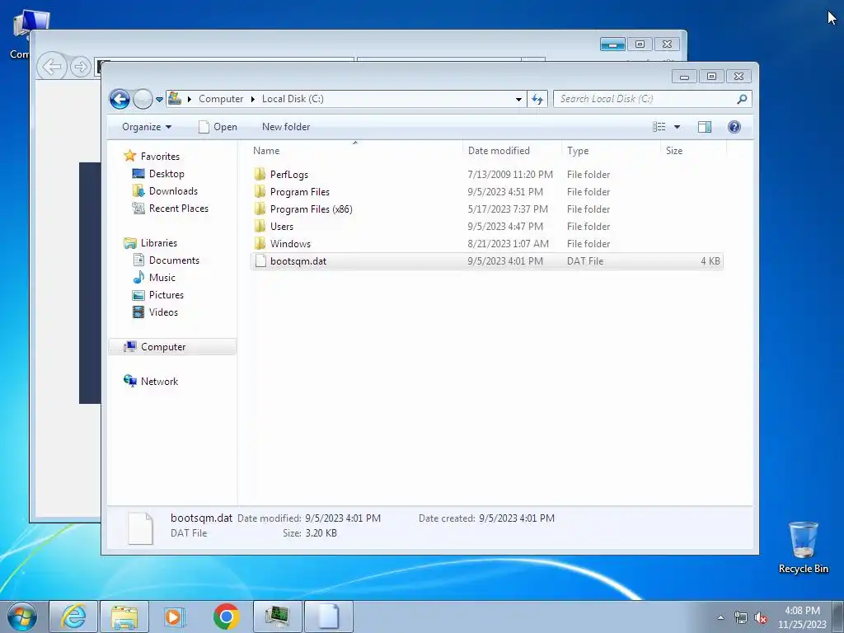Click the 4 KB size cell
This screenshot has height=633, width=844.
710,261
